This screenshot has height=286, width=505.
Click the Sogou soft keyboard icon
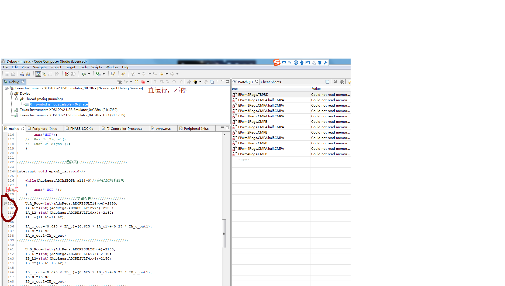(x=308, y=63)
